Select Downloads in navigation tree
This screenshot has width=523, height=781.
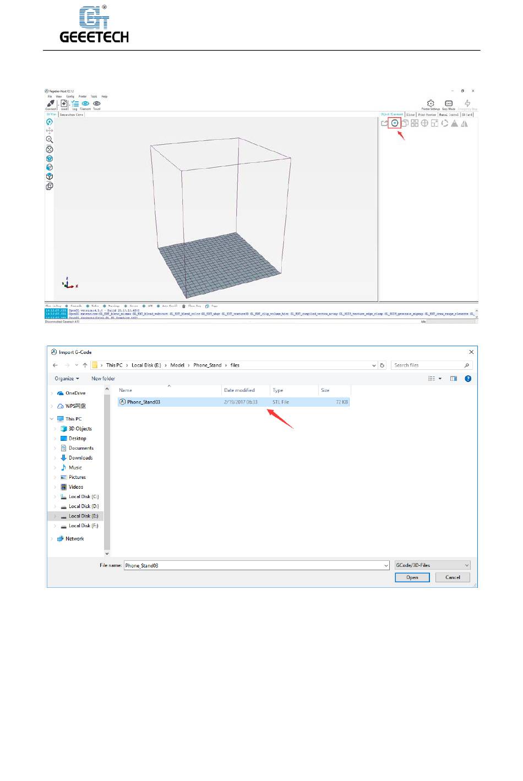pos(80,458)
